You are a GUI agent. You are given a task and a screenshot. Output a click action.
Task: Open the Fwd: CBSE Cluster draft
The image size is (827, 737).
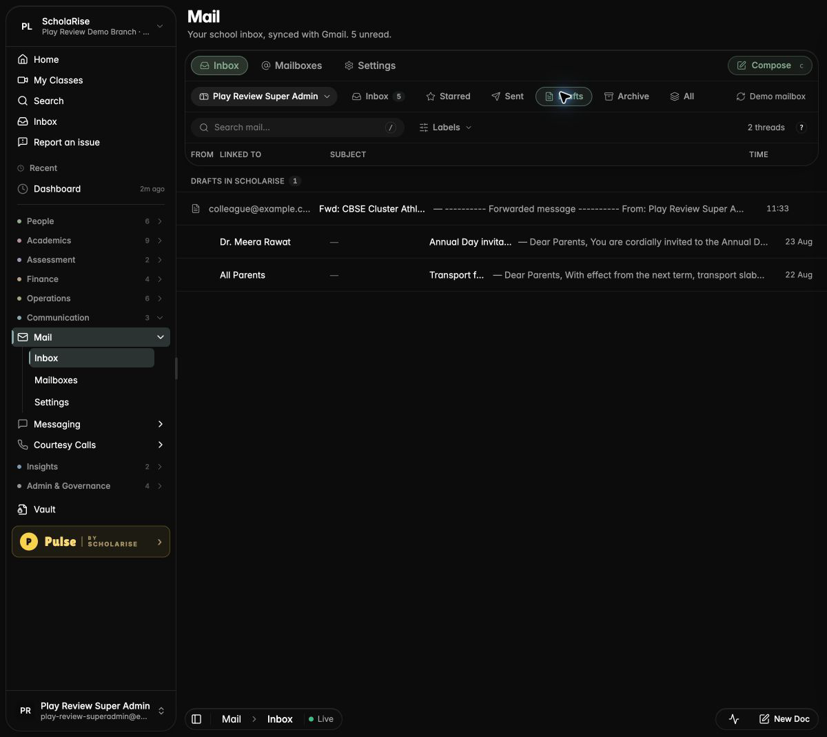pyautogui.click(x=501, y=209)
